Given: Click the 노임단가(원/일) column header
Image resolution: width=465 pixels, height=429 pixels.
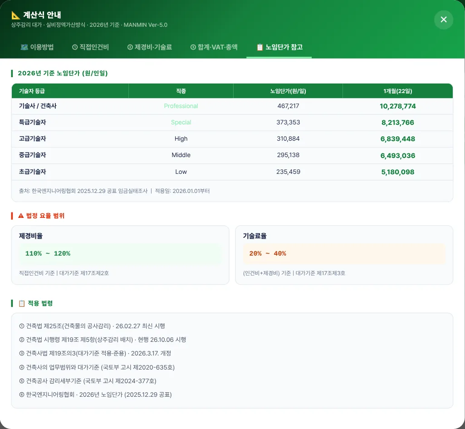Looking at the screenshot, I should pos(288,91).
